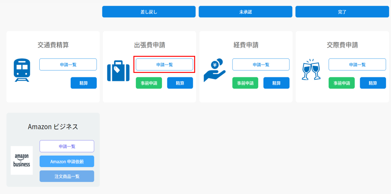The height and width of the screenshot is (194, 391).
Task: Click the amazon business logo
Action: point(22,160)
